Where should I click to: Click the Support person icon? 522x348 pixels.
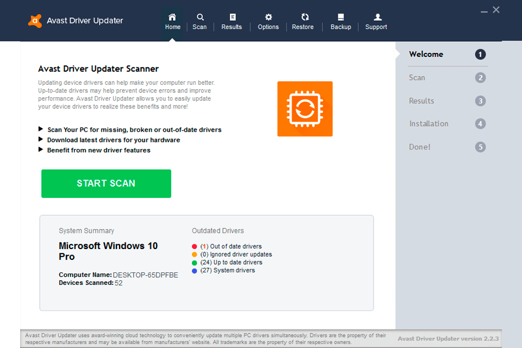coord(376,17)
